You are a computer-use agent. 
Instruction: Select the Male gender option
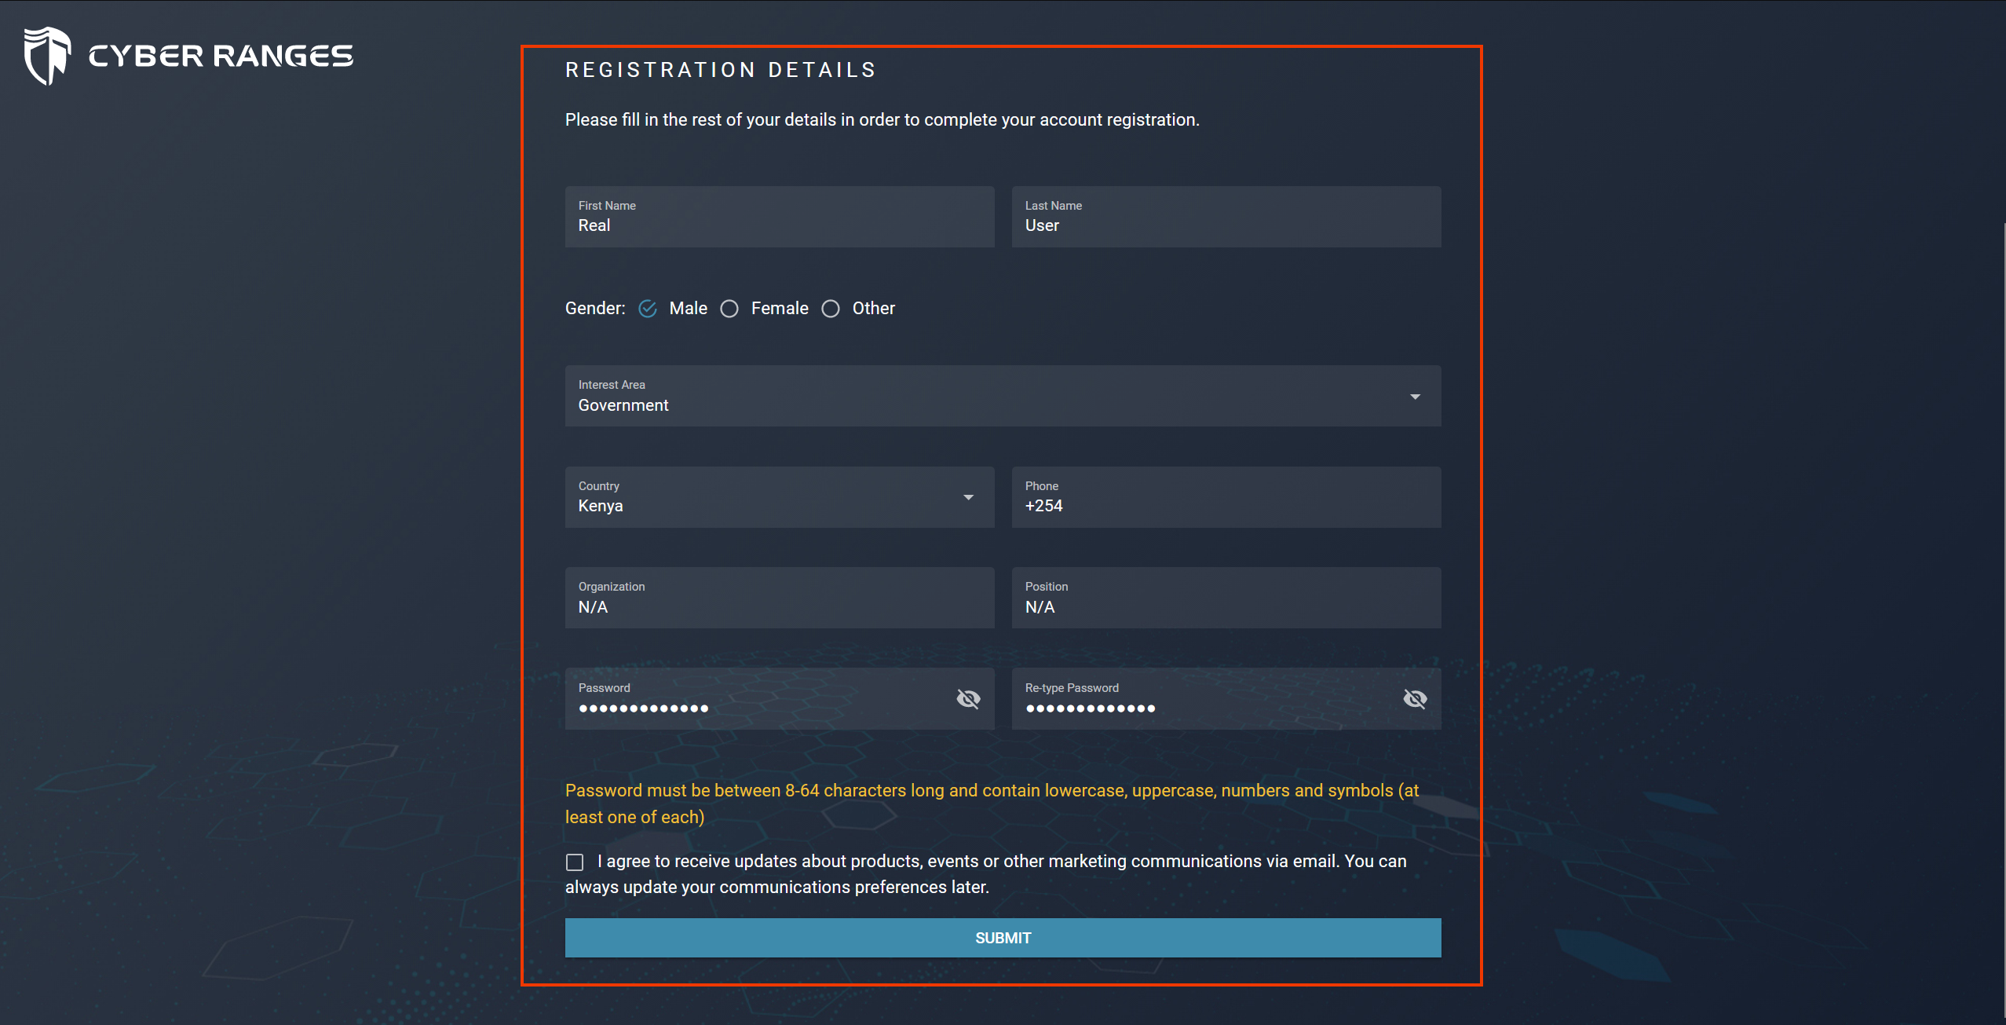click(647, 309)
